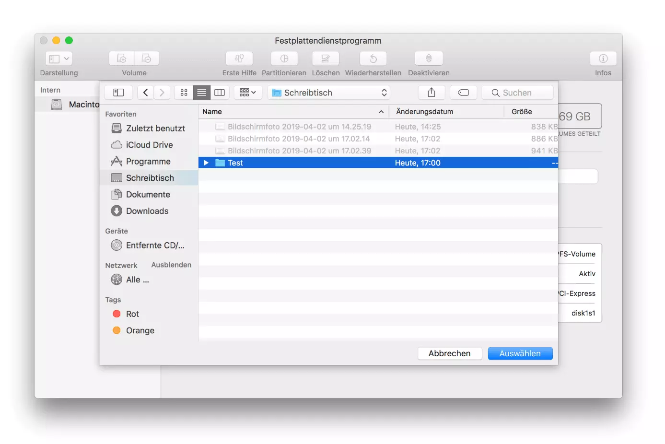Click the Erste Hilfe toolbar icon
The image size is (665, 444).
(239, 58)
